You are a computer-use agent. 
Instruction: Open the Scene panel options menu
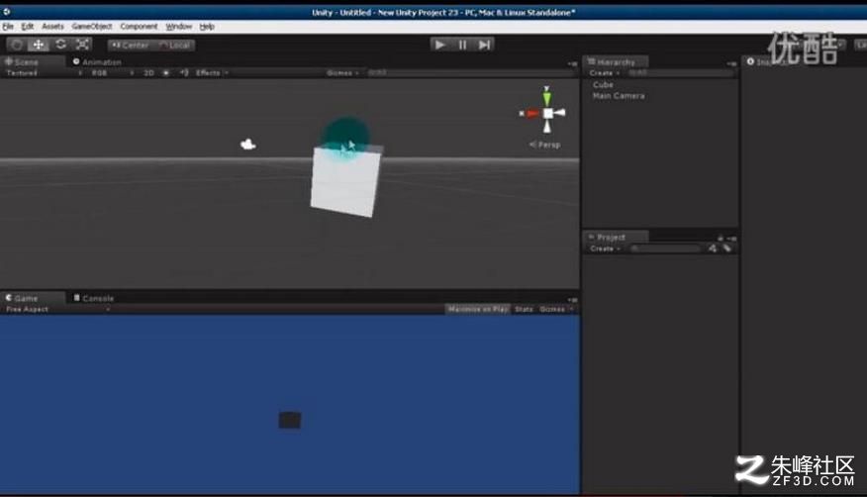click(572, 63)
